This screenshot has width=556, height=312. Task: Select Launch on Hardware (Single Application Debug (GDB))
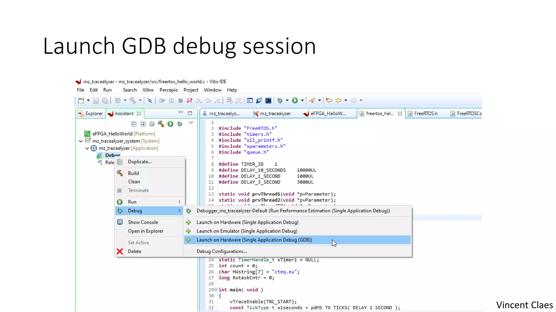click(x=297, y=240)
